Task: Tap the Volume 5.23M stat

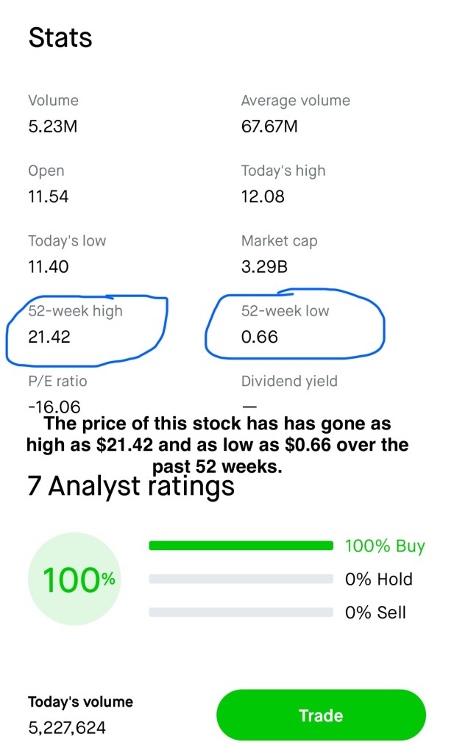Action: click(52, 126)
